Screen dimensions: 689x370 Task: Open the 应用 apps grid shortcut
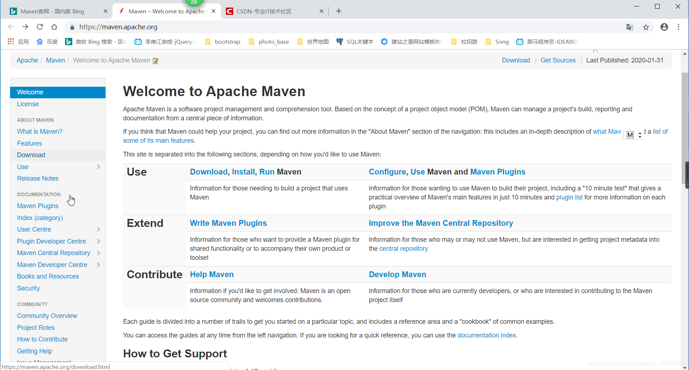(18, 42)
